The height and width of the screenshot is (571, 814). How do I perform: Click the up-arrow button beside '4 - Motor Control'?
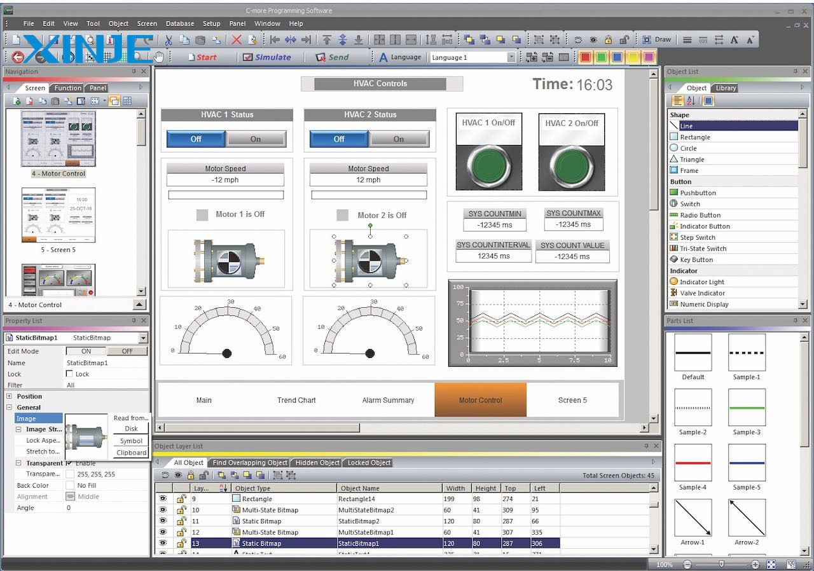click(140, 305)
